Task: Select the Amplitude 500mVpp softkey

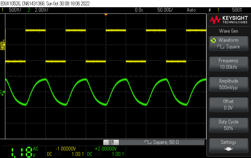Action: pyautogui.click(x=228, y=84)
